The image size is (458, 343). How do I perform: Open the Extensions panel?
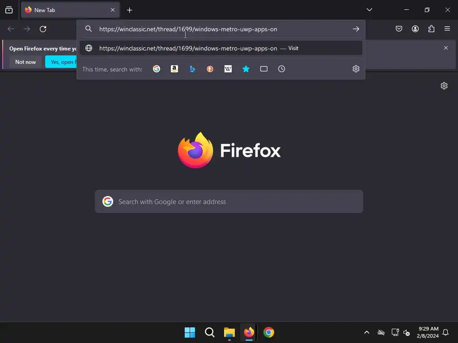(431, 29)
